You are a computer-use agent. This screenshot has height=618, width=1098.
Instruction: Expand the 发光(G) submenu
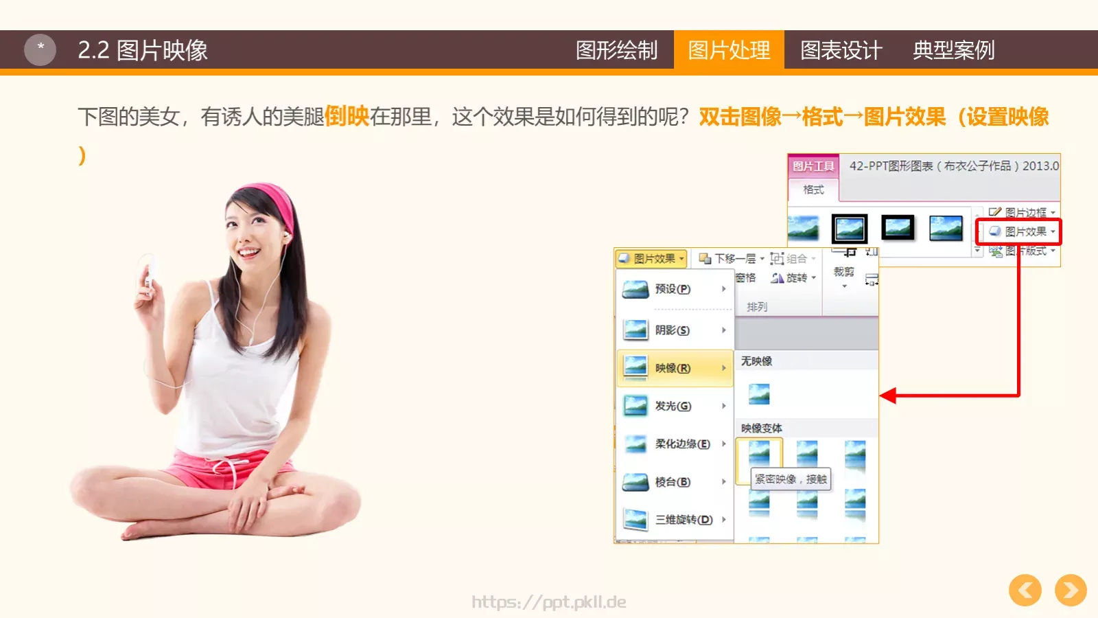point(675,406)
